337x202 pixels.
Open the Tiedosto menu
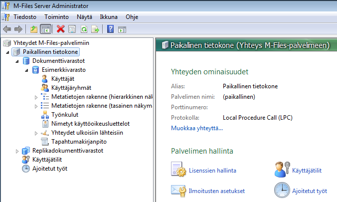[x=25, y=17]
